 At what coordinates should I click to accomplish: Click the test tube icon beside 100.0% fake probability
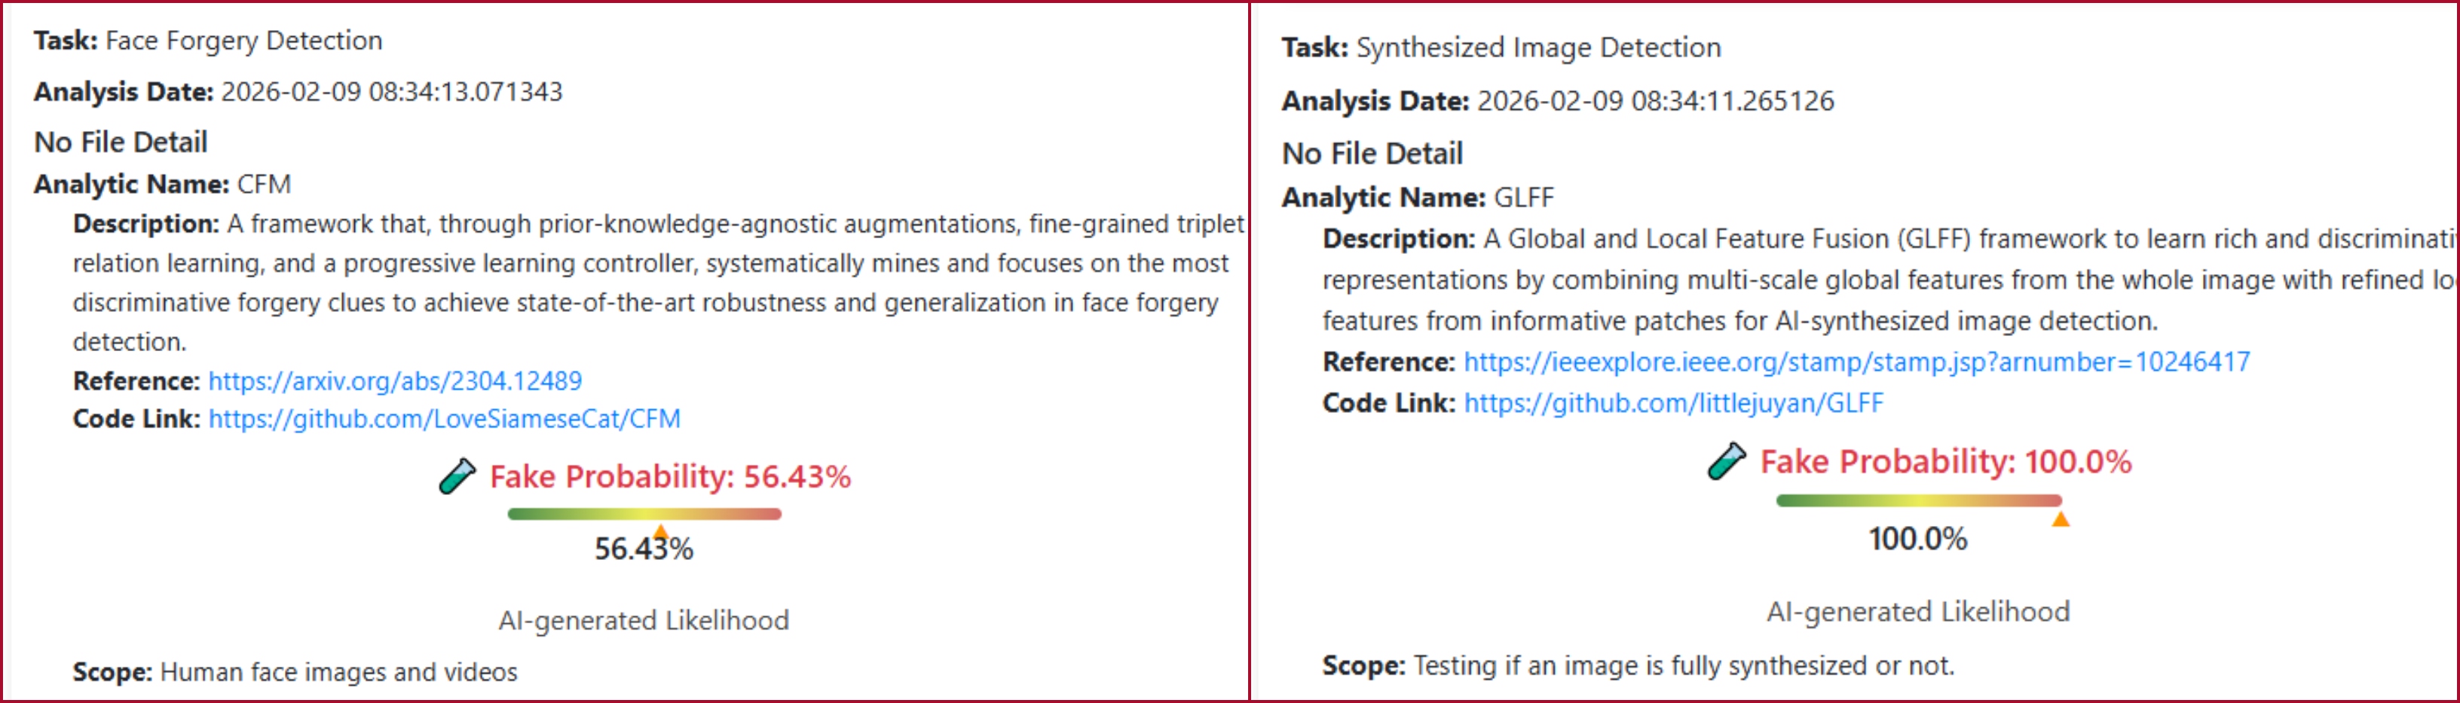coord(1727,461)
